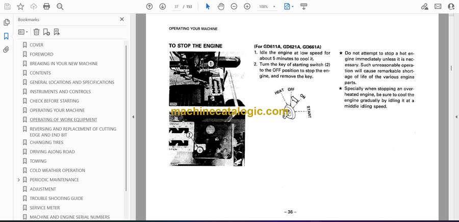Open the Page Thumbnails panel icon
The height and width of the screenshot is (222, 459).
(7, 22)
